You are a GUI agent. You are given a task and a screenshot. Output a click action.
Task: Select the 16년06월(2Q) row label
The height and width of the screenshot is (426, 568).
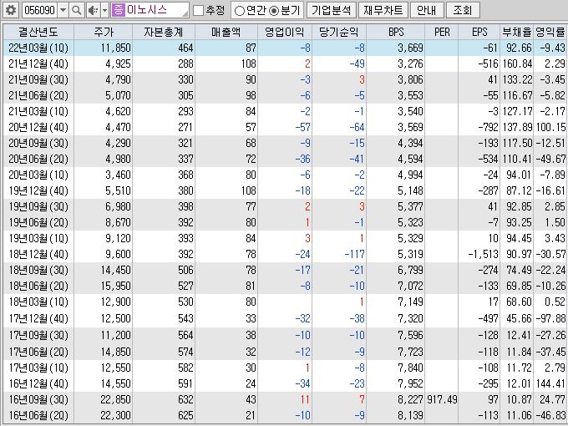(38, 415)
